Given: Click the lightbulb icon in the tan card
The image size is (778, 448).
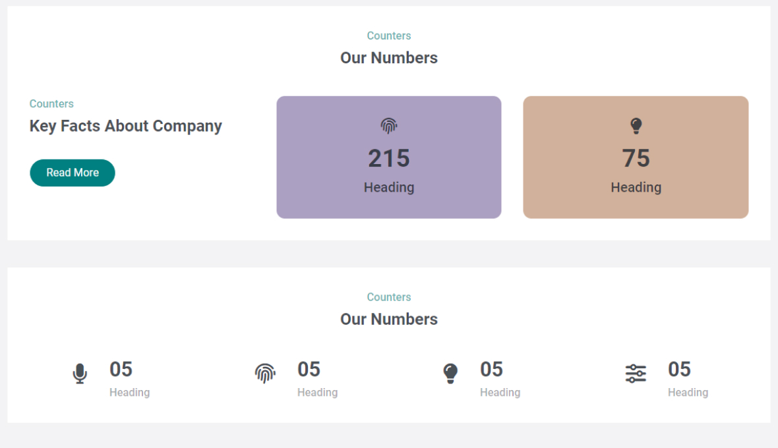Looking at the screenshot, I should click(x=636, y=126).
